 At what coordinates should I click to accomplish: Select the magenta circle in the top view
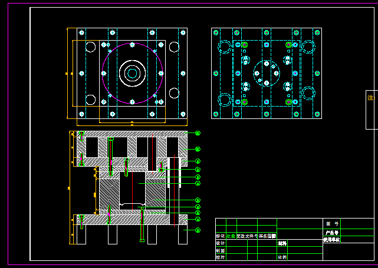coord(132,73)
